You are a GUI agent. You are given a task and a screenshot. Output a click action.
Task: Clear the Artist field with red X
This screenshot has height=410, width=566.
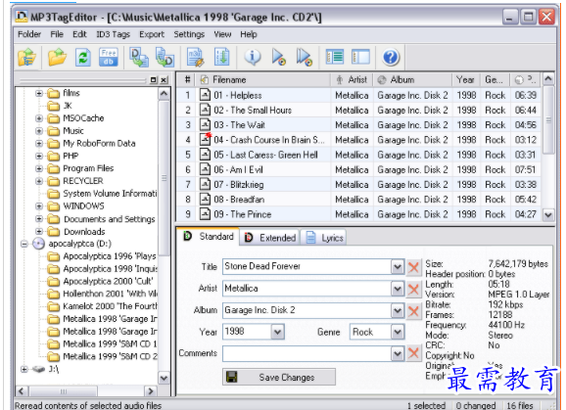413,290
